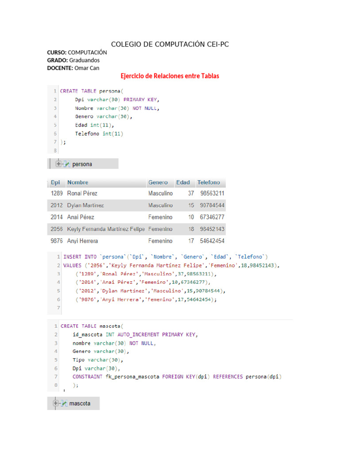Screen dimensions: 340x453
Task: Expand the persona tree node plus icon
Action: pos(58,164)
